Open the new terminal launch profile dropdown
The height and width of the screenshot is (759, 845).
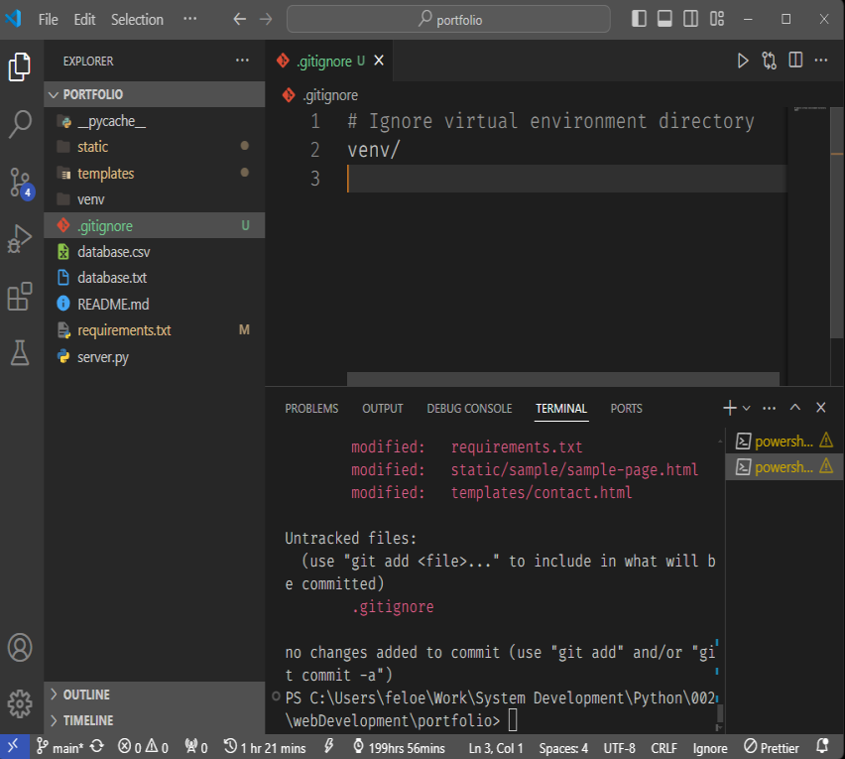(747, 408)
